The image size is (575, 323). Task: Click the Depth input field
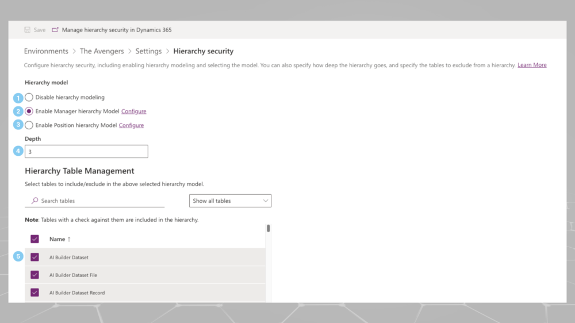[87, 151]
